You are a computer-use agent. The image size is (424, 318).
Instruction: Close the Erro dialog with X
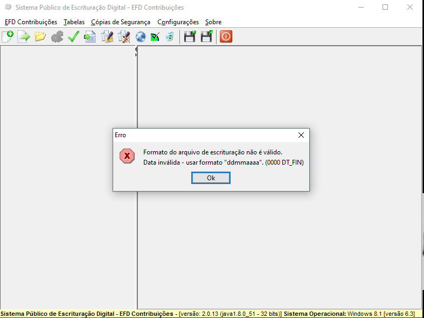click(301, 135)
